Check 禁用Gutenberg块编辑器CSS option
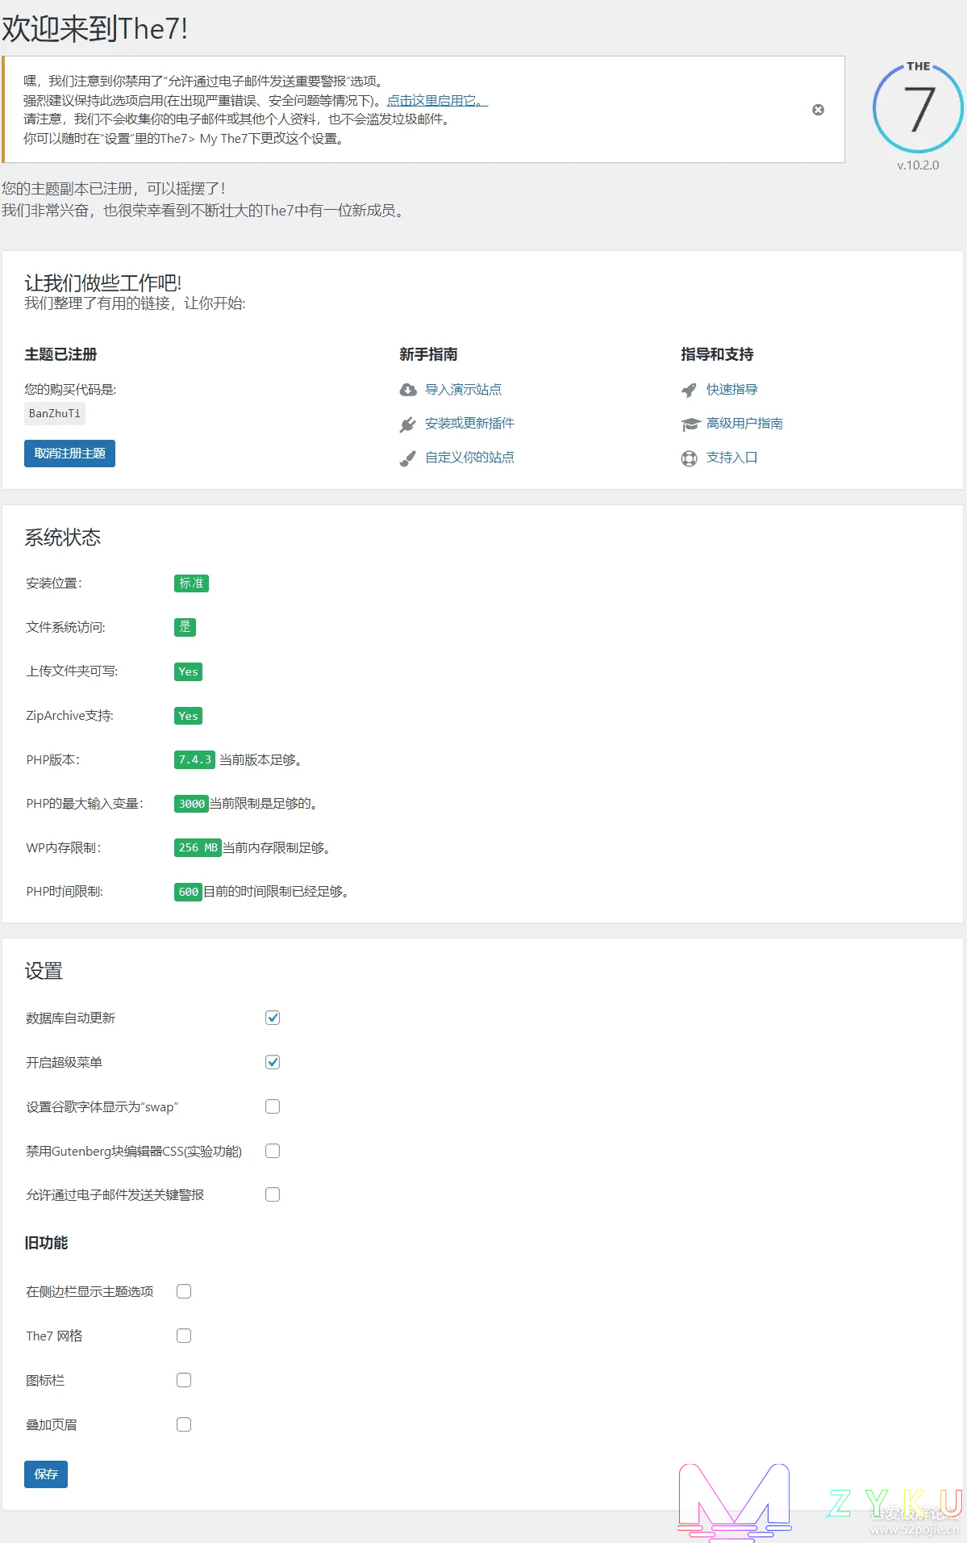The height and width of the screenshot is (1543, 967). click(273, 1151)
